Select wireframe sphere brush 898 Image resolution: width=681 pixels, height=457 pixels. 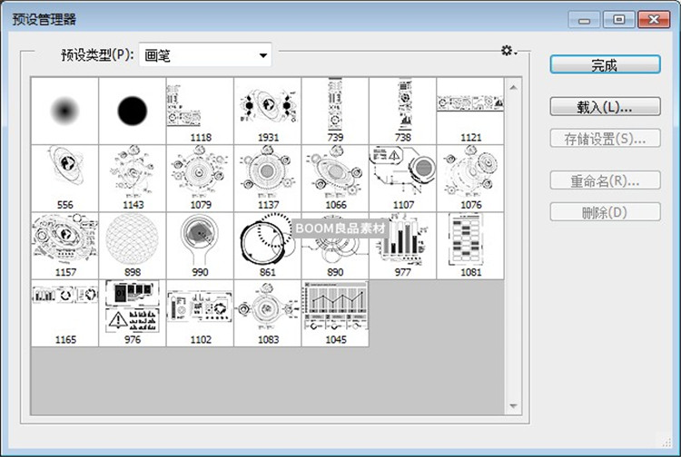132,246
